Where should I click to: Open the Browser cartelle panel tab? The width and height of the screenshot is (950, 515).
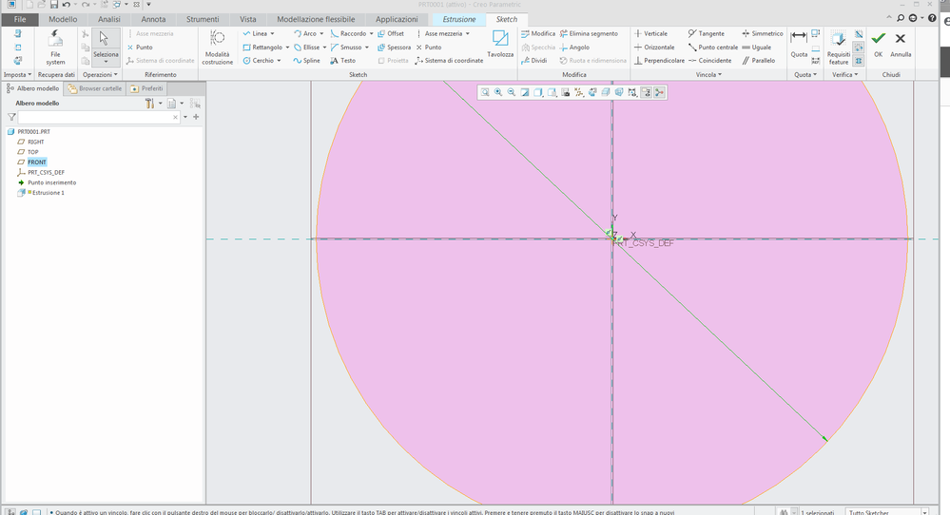95,88
